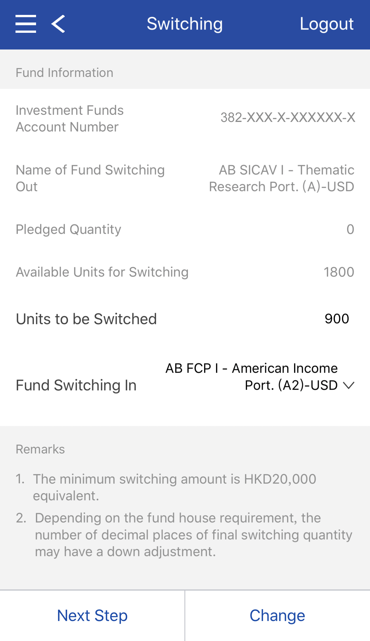Open the hamburger navigation menu
Image resolution: width=370 pixels, height=641 pixels.
pyautogui.click(x=26, y=24)
